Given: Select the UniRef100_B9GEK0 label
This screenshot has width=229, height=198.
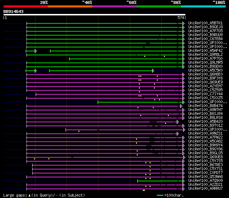Looking at the screenshot, I should click(205, 67).
